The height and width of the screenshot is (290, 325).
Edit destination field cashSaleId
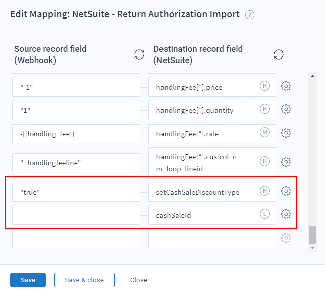pos(212,215)
